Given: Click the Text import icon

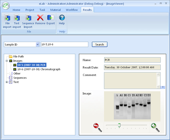Looking at the screenshot, I should [x=17, y=18].
